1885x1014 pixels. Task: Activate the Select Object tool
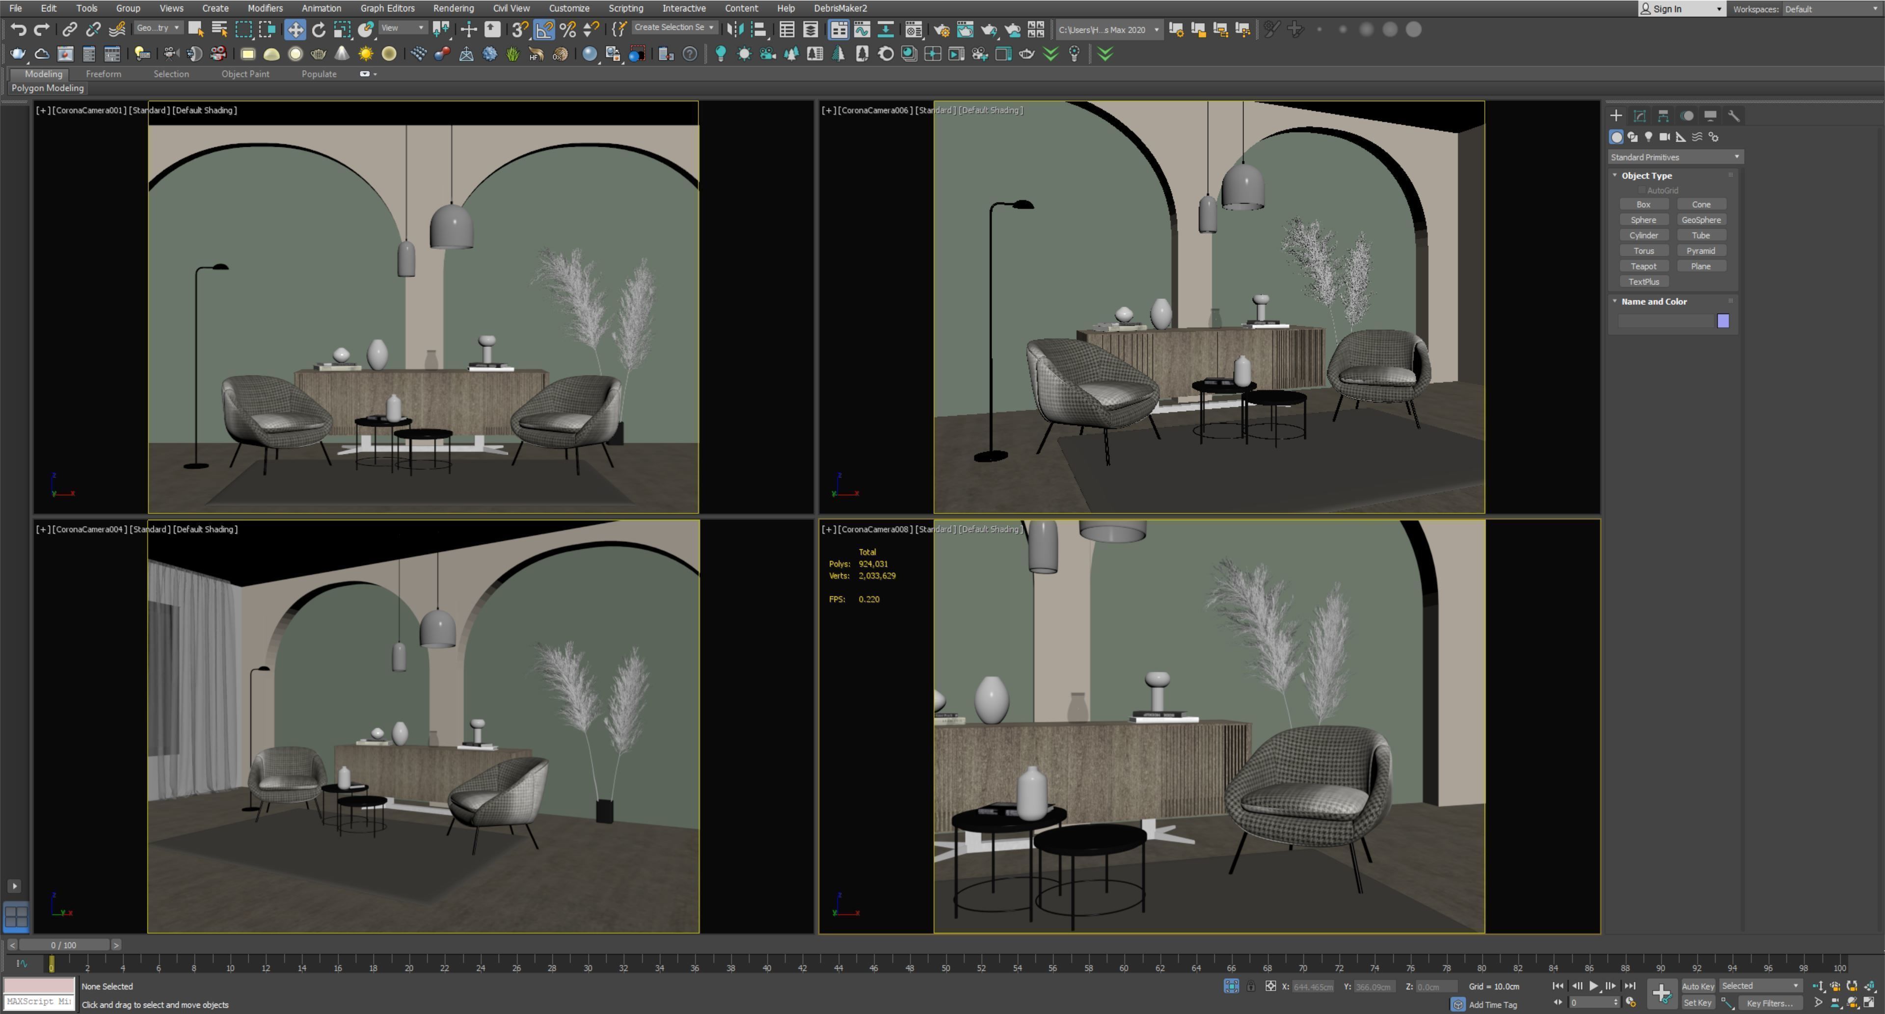click(195, 29)
